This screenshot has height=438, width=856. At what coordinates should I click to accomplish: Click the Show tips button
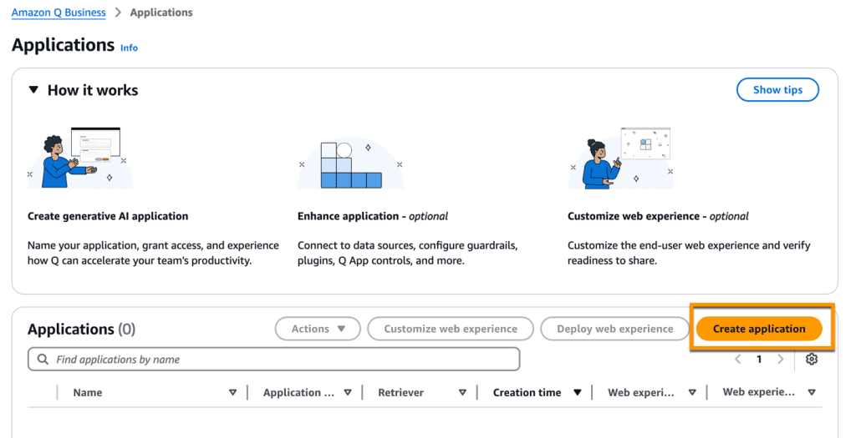(777, 90)
